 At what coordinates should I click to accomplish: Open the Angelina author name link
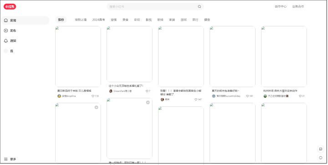(x=69, y=96)
